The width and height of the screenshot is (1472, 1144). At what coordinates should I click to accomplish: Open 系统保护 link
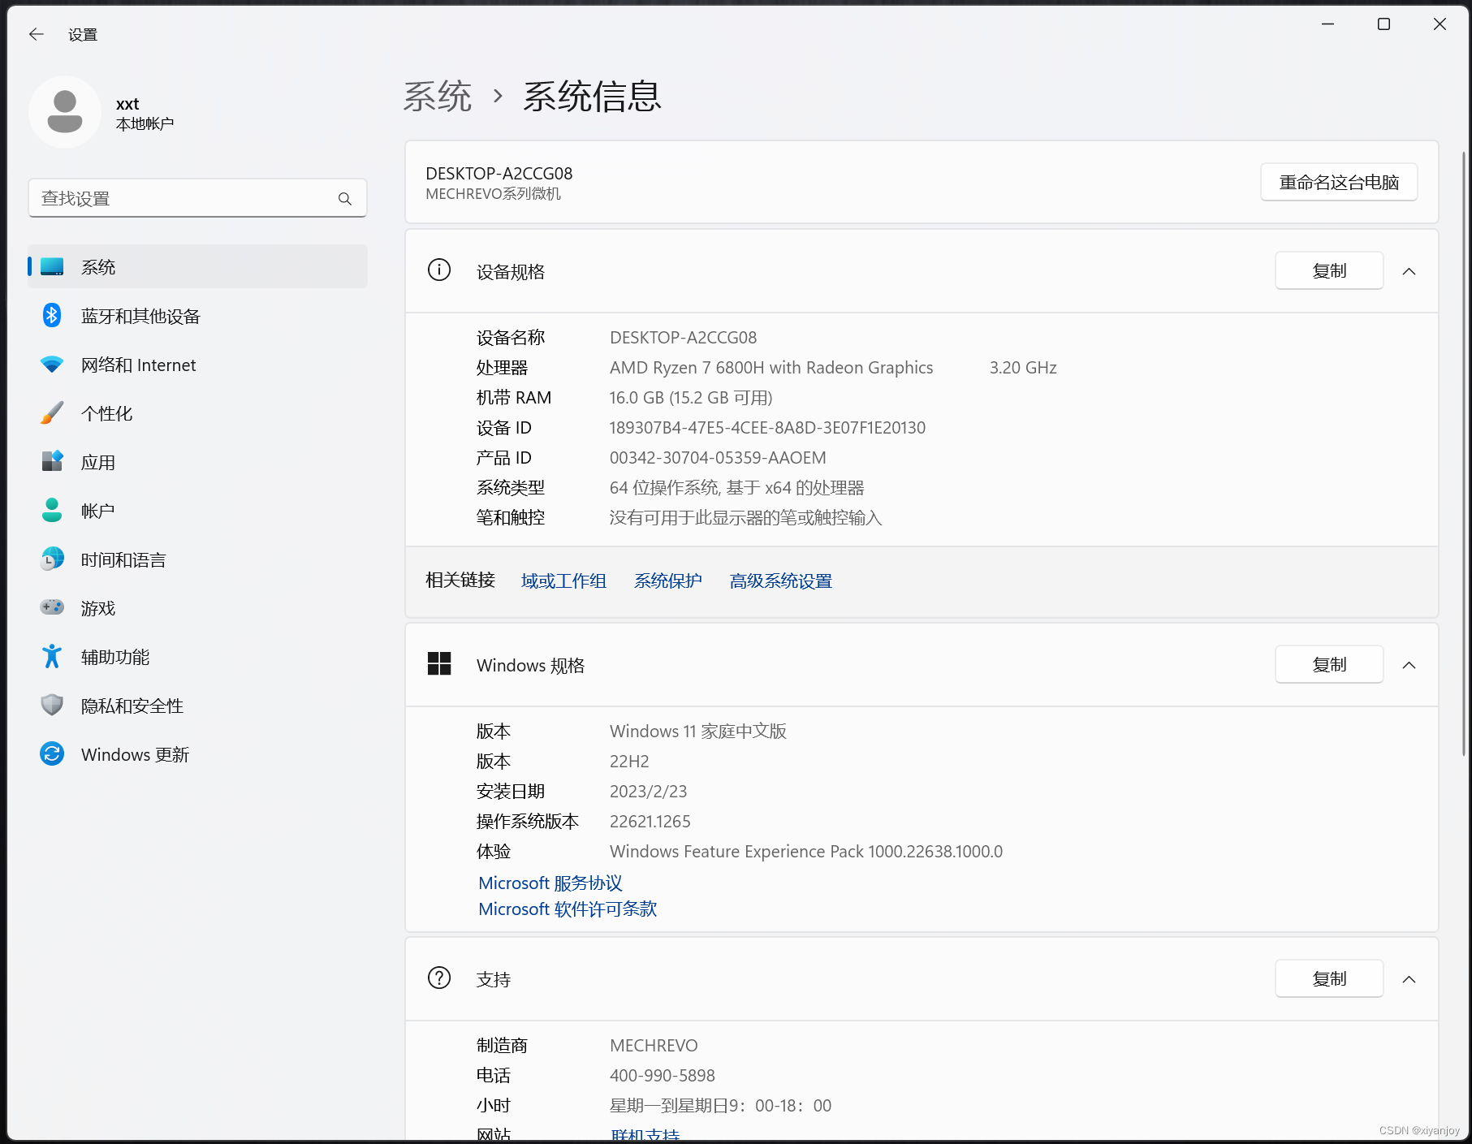click(667, 581)
